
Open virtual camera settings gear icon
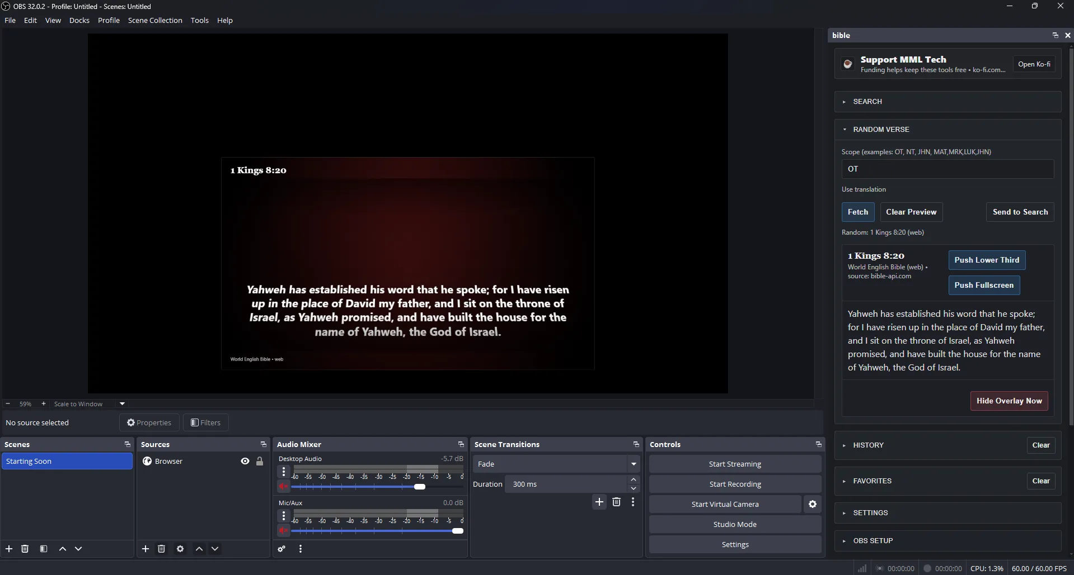[813, 504]
